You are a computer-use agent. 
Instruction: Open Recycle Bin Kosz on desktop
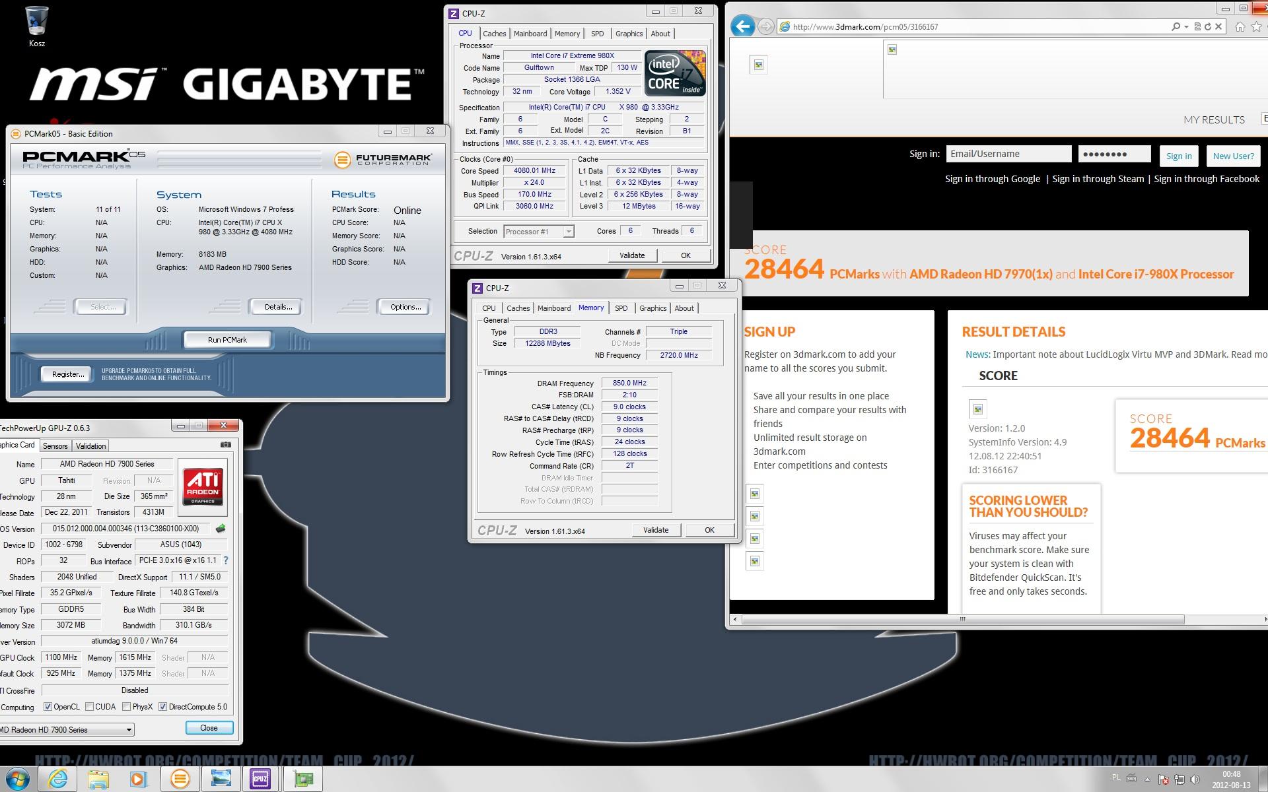(x=37, y=26)
